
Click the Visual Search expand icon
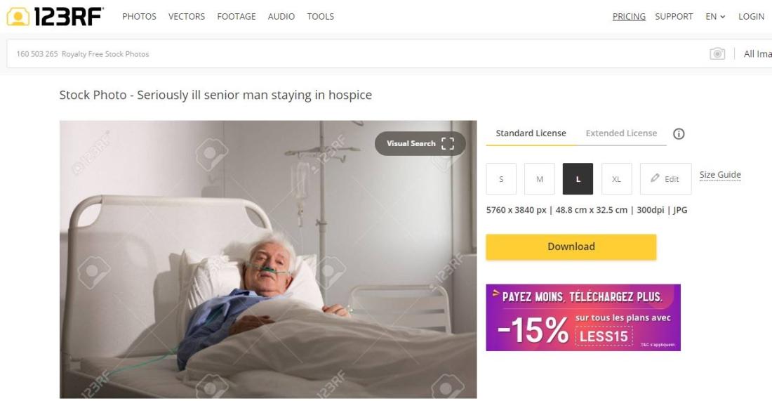pyautogui.click(x=448, y=143)
